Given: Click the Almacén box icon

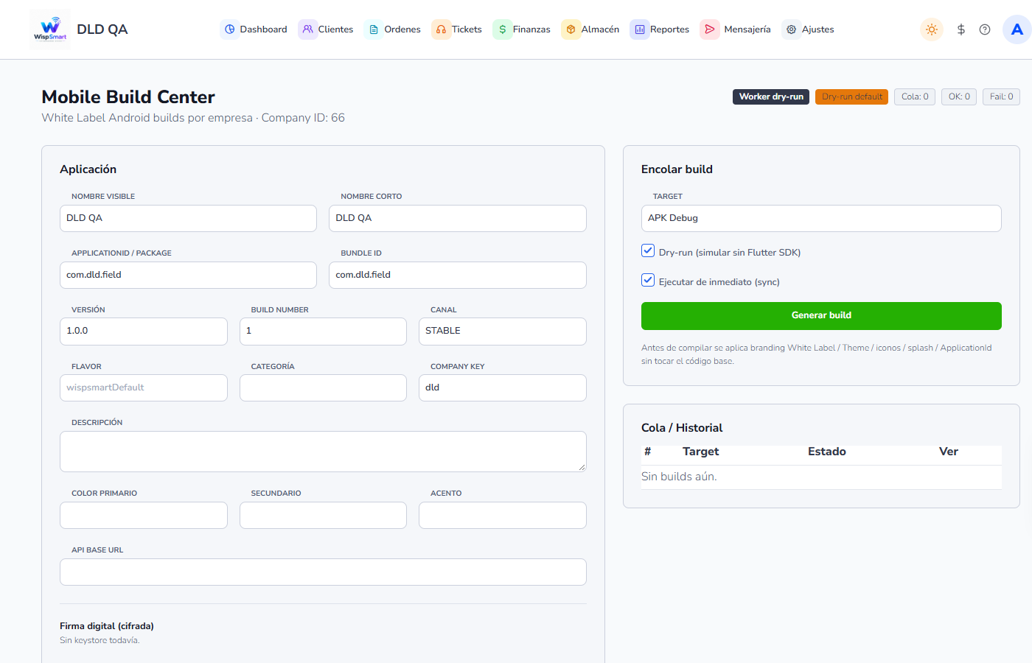Looking at the screenshot, I should pyautogui.click(x=571, y=29).
